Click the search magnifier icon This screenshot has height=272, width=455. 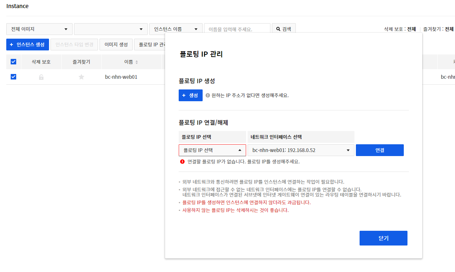pos(277,28)
